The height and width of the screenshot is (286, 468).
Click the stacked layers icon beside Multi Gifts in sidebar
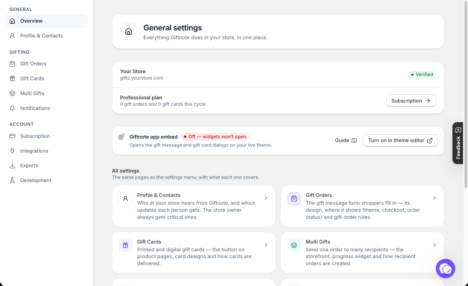coord(12,93)
